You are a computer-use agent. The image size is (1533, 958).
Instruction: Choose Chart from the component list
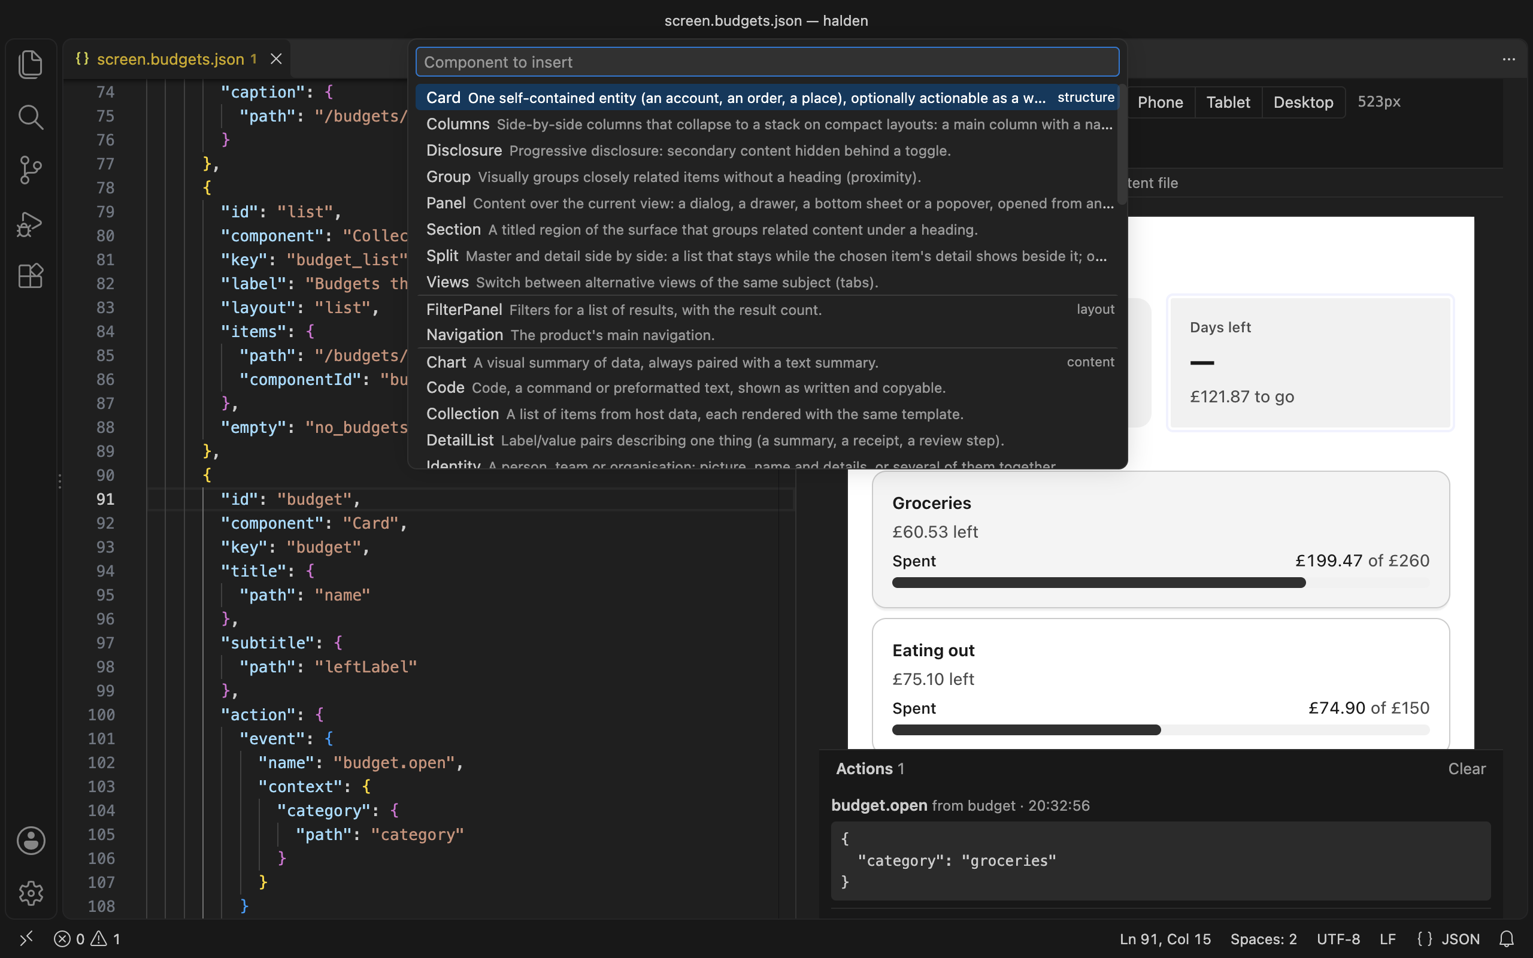(x=767, y=362)
